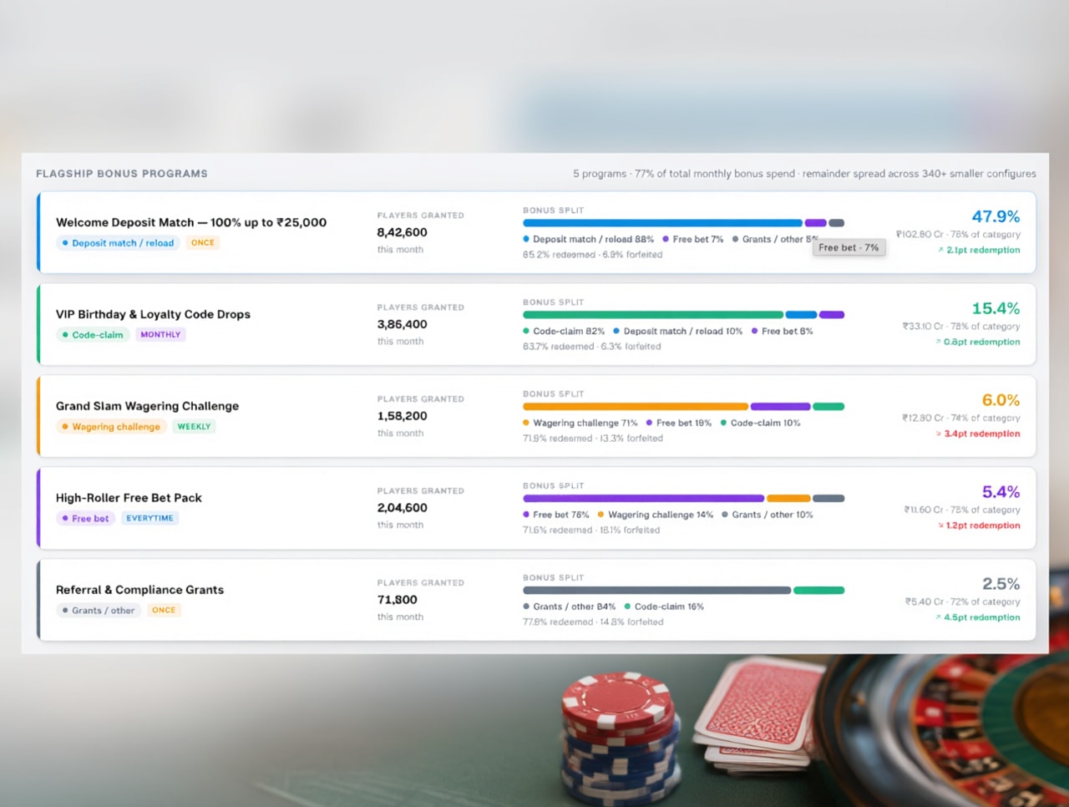Screen dimensions: 1069x807
Task: Click orange Wagering challenge bar segment
Action: 636,407
